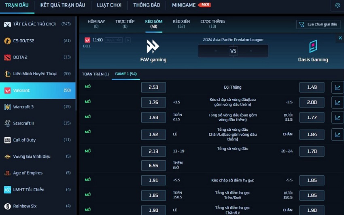Select TẤT CẢ CÁC TRÒ CHƠI category
Image resolution: width=344 pixels, height=215 pixels.
(38, 24)
